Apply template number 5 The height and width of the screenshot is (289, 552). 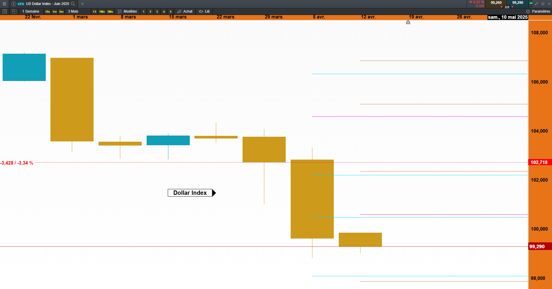[171, 12]
